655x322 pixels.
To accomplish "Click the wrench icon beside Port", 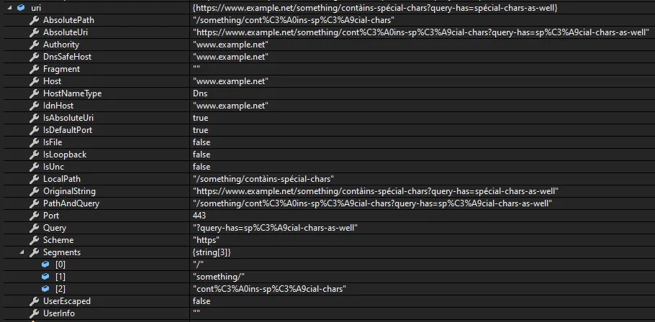I will (x=35, y=216).
